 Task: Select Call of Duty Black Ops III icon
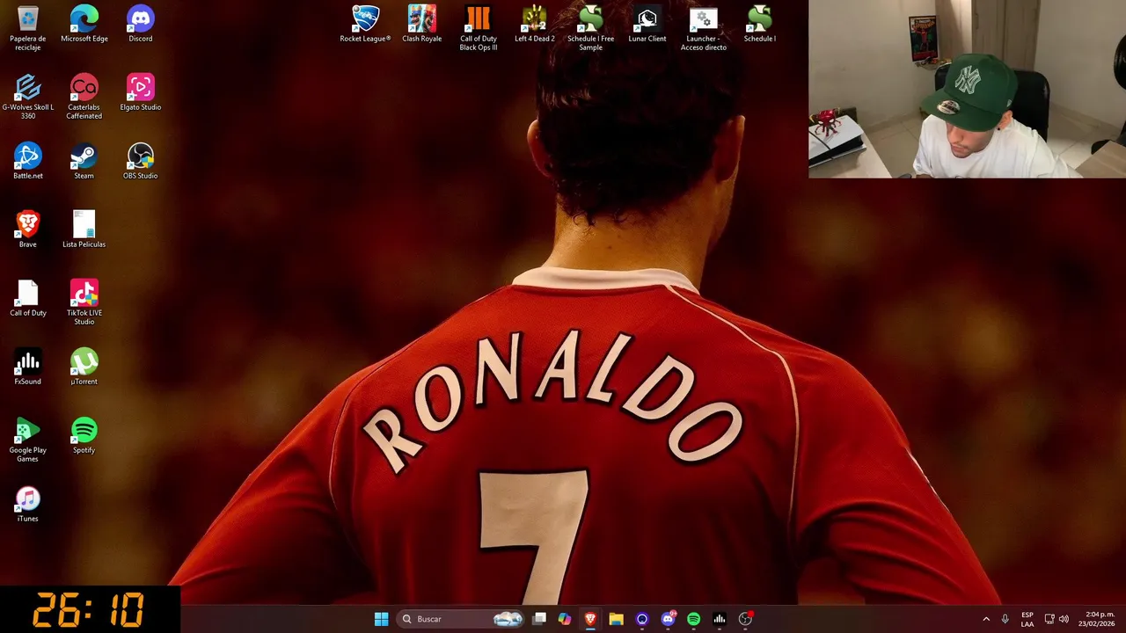478,27
